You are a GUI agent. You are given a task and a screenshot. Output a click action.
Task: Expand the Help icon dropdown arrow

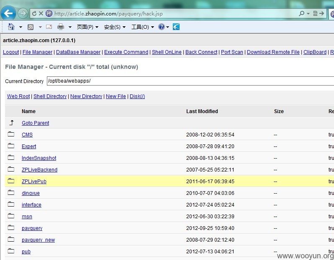pyautogui.click(x=168, y=27)
